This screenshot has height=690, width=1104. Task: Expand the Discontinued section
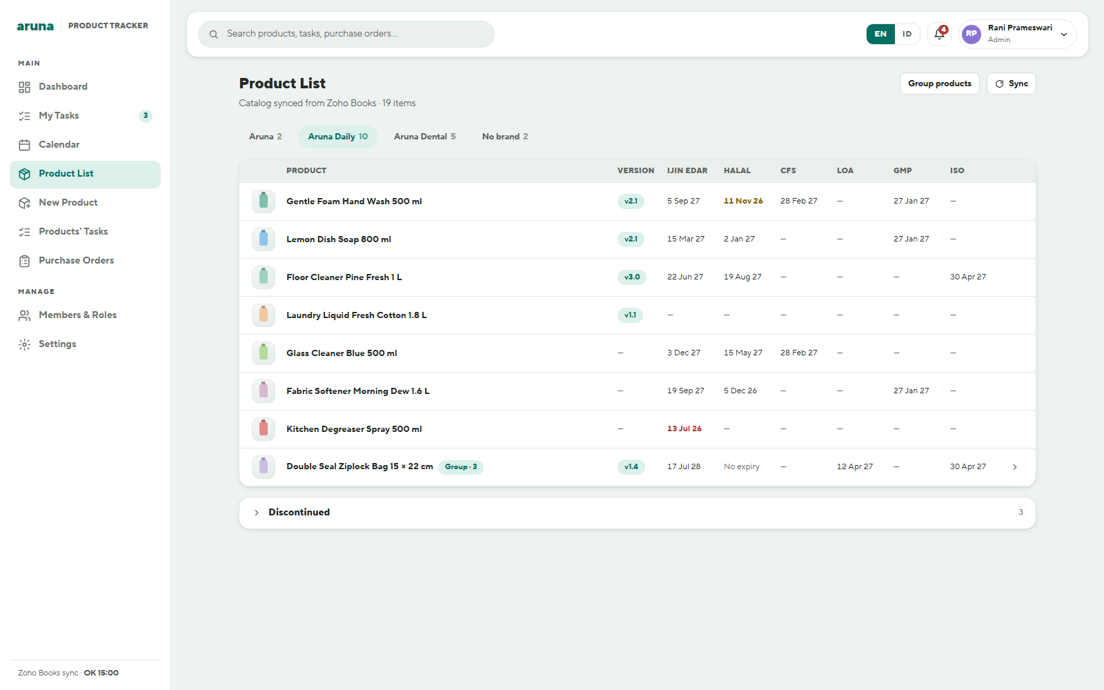click(x=638, y=513)
